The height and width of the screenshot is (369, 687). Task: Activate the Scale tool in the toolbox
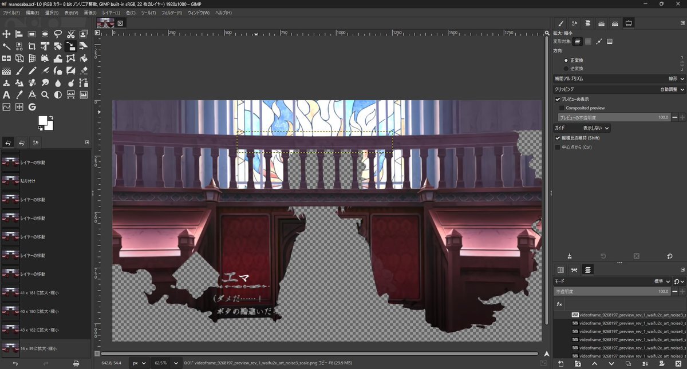71,46
